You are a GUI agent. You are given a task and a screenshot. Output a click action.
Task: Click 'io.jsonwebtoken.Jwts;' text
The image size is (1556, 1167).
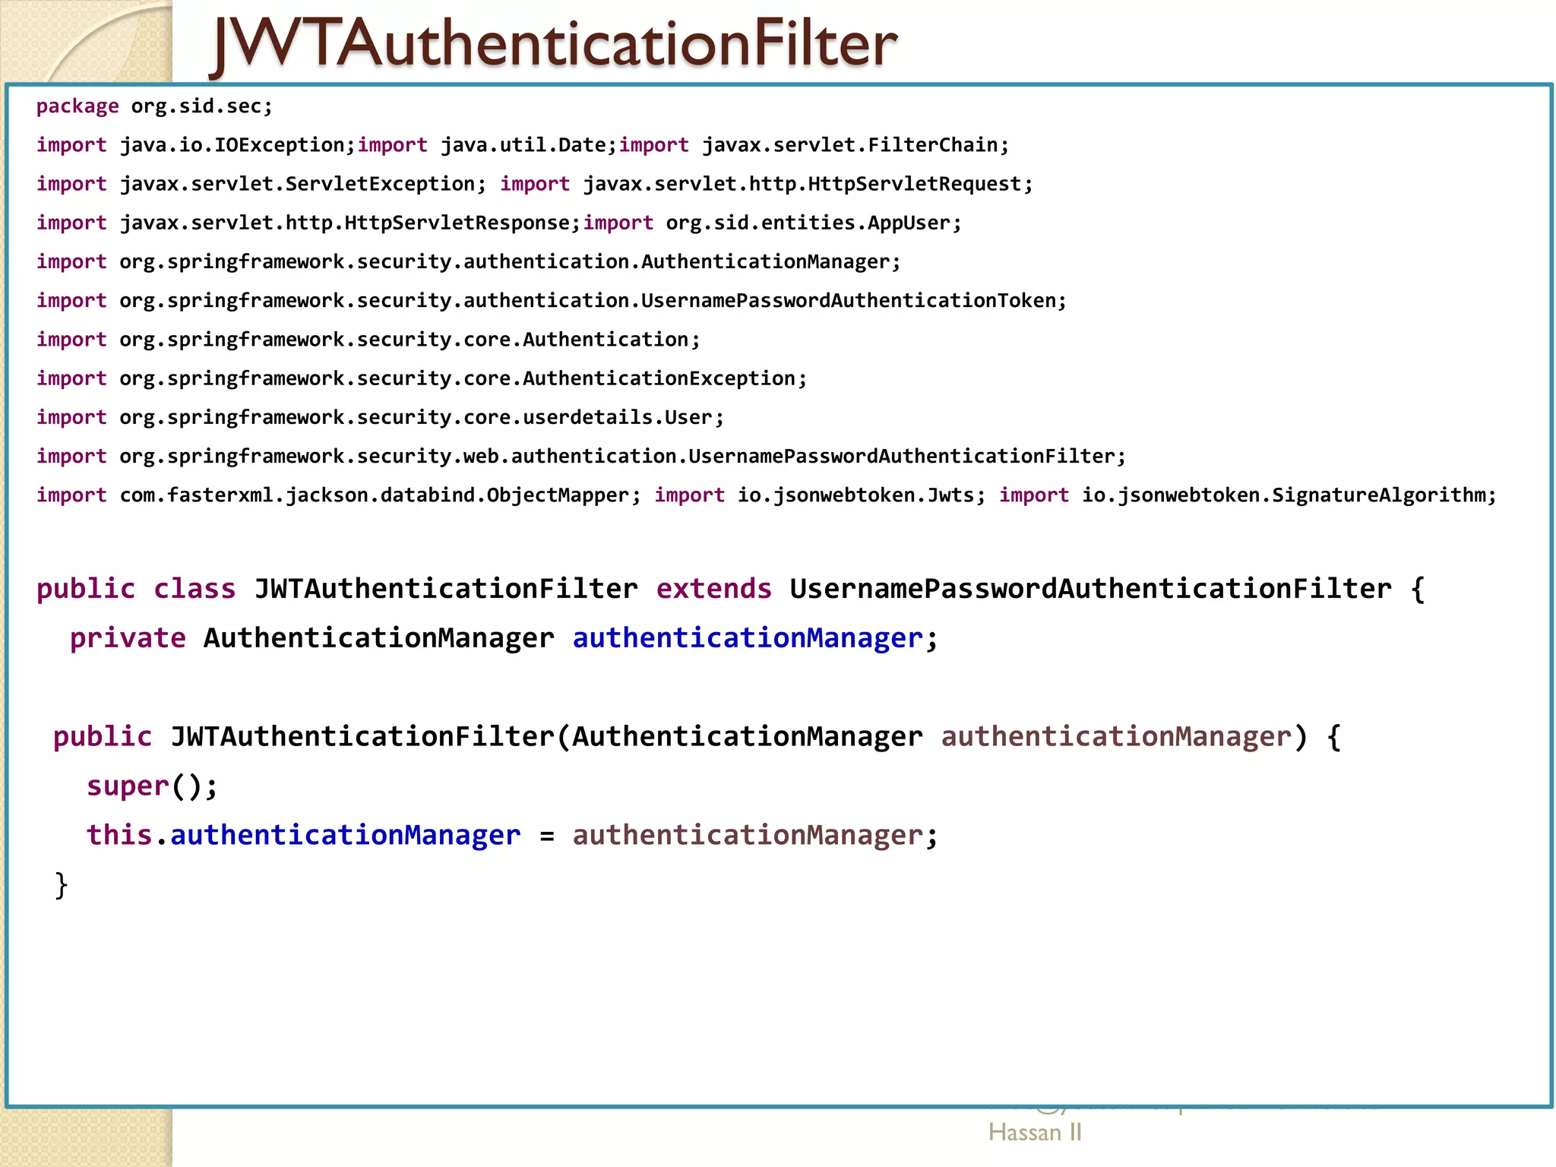tap(862, 495)
